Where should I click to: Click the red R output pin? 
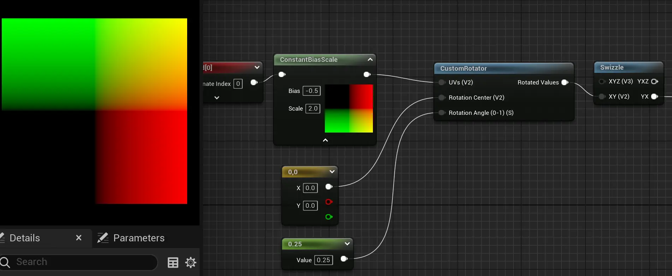click(329, 202)
